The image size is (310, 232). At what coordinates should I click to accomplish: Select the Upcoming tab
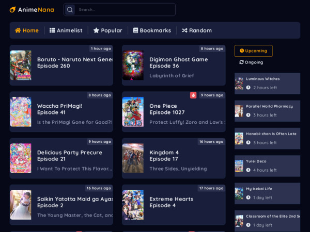coord(254,51)
